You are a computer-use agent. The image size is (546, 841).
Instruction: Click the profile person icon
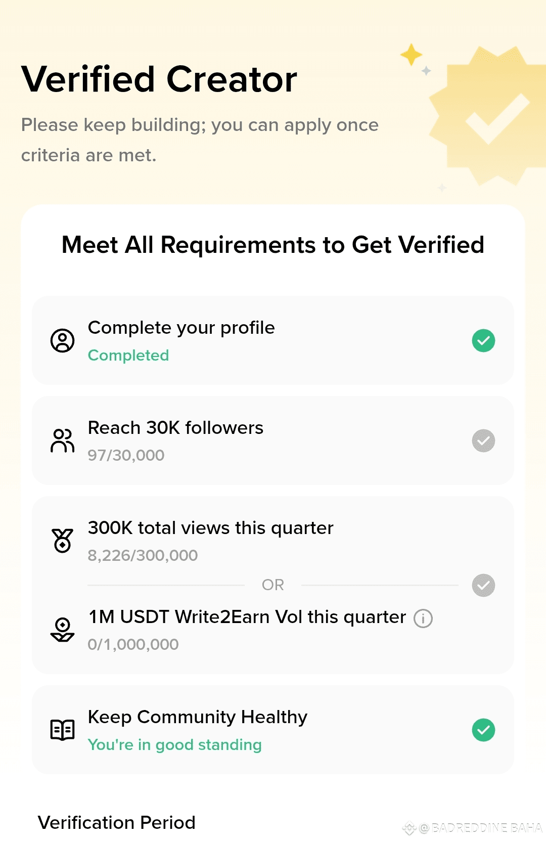[62, 340]
